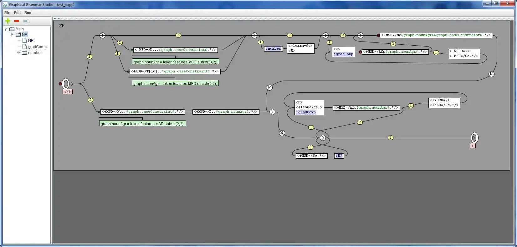Expand the number folder in the tree
Screen dimensions: 517x247
19,52
